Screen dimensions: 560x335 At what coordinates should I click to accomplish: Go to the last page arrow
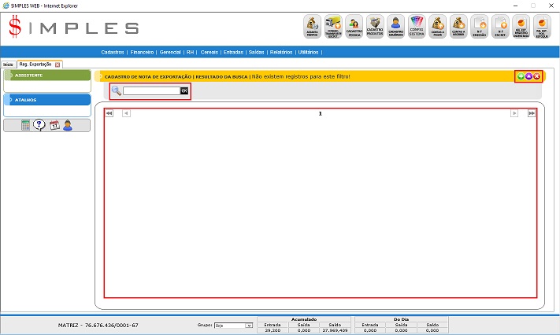click(532, 113)
